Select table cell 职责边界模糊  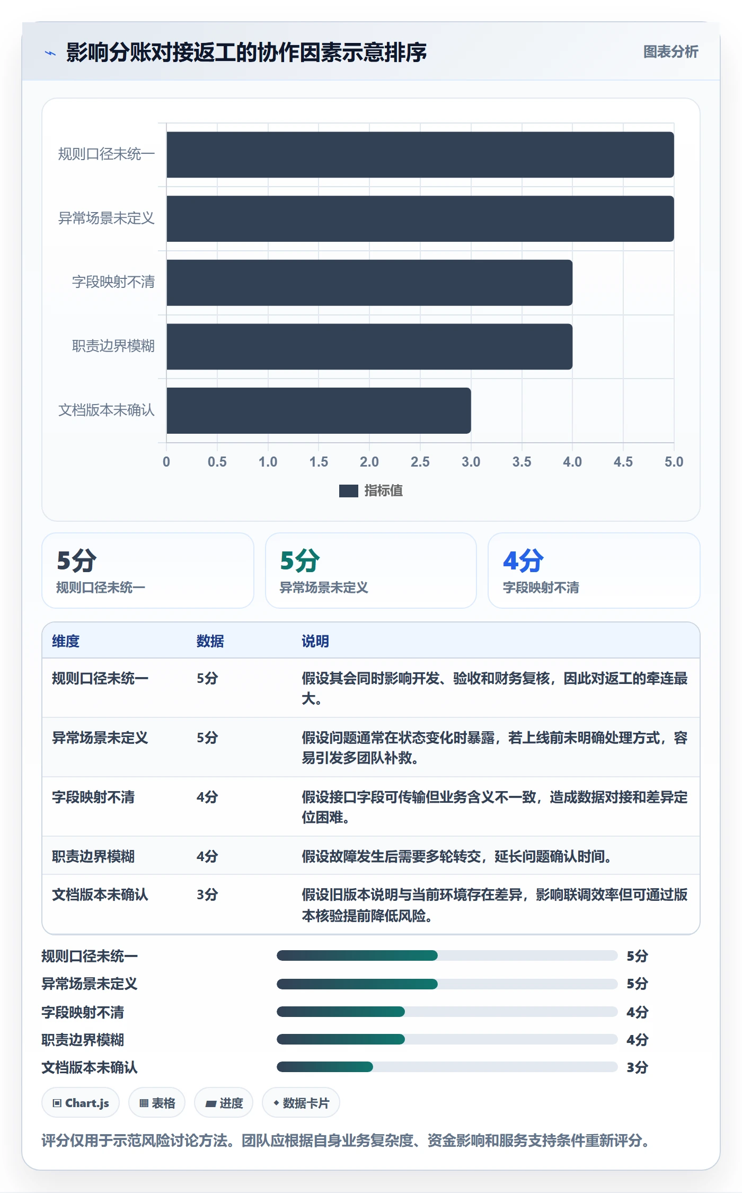(93, 856)
